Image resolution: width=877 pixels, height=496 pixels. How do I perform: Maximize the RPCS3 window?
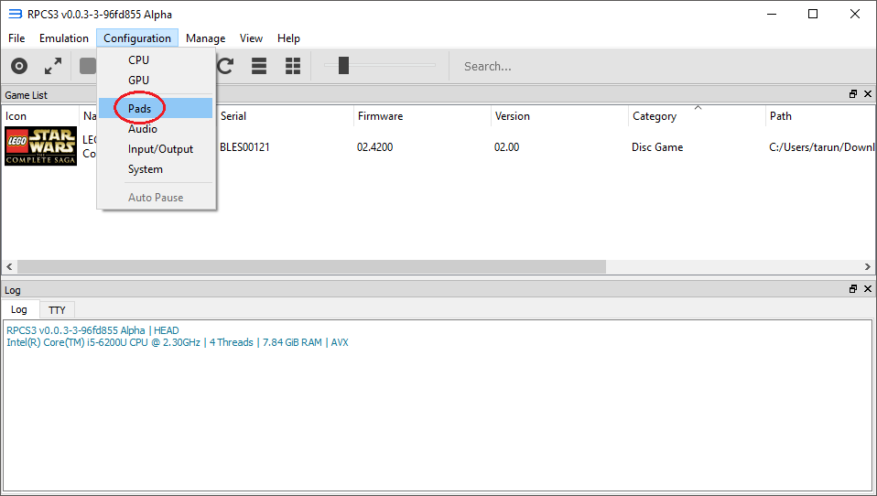pos(813,14)
